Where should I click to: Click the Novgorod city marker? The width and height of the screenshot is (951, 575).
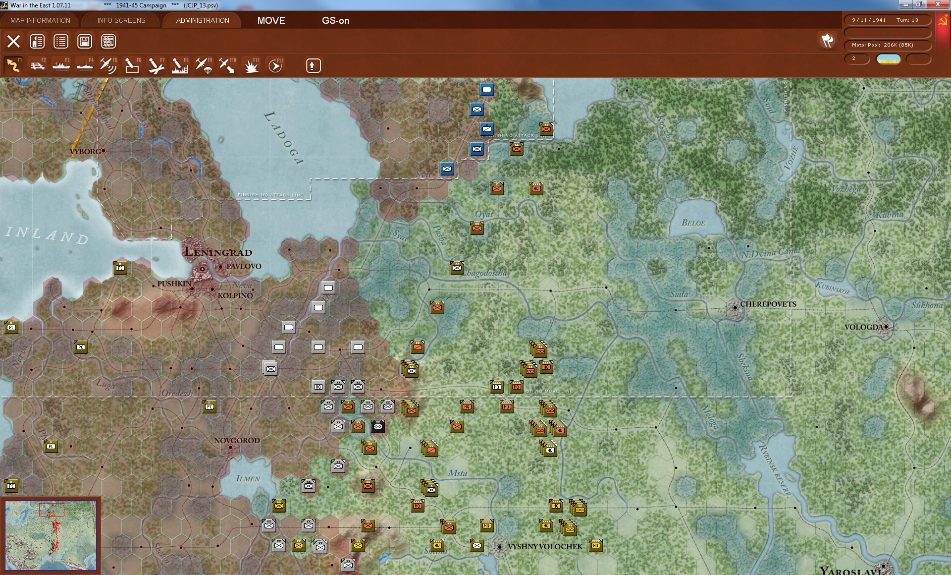coord(230,447)
